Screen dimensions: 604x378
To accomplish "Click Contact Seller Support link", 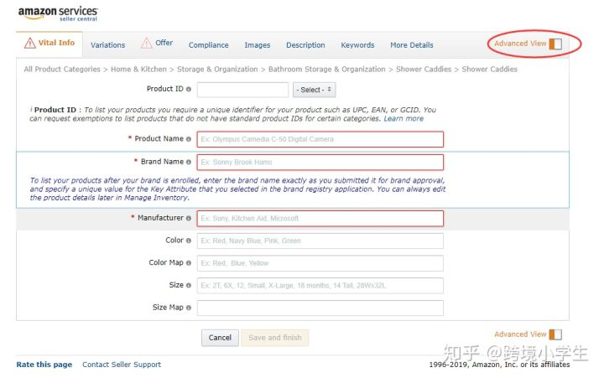I will pyautogui.click(x=122, y=365).
